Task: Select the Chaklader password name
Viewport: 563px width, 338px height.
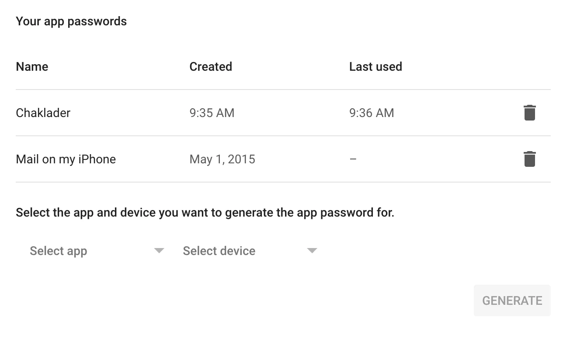Action: pos(43,113)
